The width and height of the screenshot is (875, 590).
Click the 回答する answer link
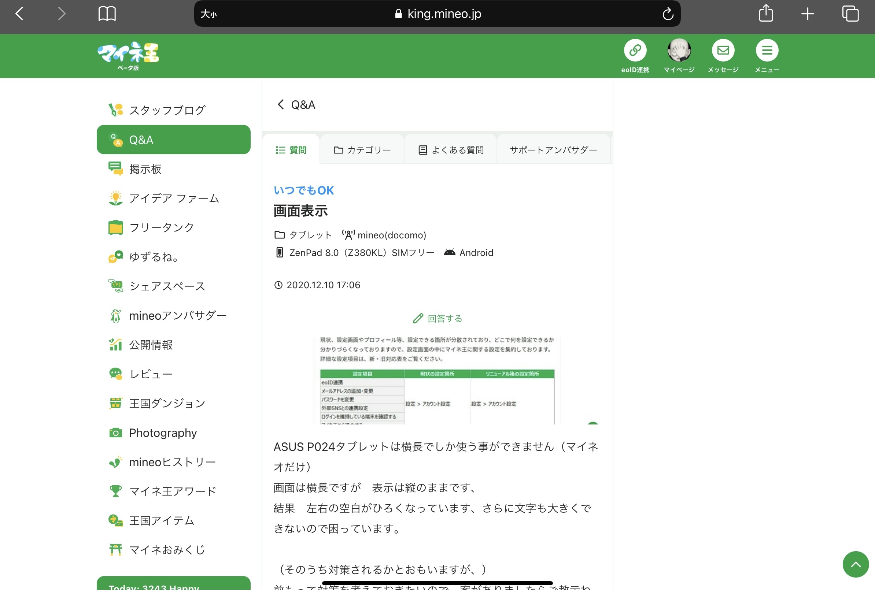pyautogui.click(x=437, y=318)
